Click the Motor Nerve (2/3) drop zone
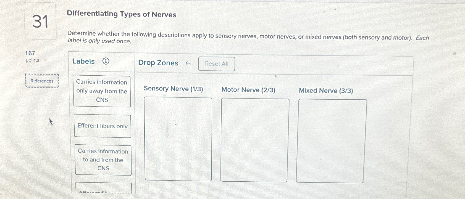This screenshot has height=199, width=465. point(254,139)
